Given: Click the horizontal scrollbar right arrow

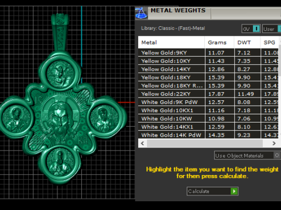Looking at the screenshot, I should 274,143.
